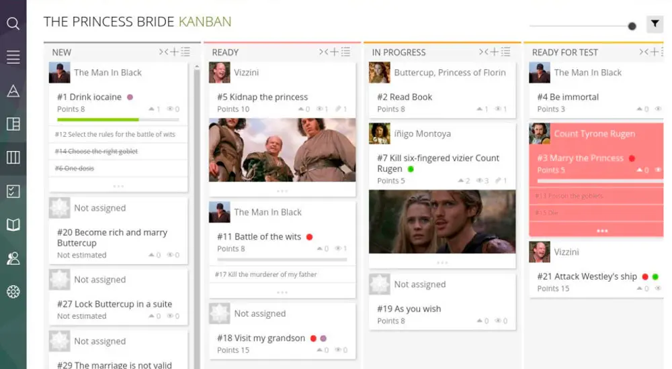Image resolution: width=672 pixels, height=369 pixels.
Task: Toggle watchers eye on Read Book card
Action: 499,109
